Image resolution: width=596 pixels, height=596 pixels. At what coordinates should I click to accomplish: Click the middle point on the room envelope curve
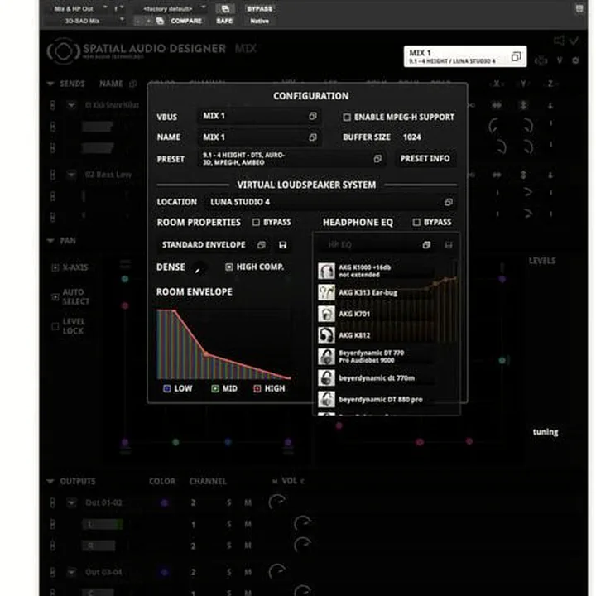click(x=205, y=354)
